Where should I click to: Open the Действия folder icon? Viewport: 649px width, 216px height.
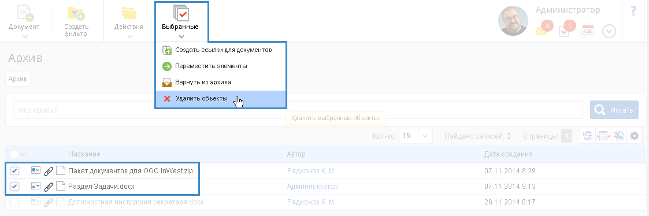[129, 13]
